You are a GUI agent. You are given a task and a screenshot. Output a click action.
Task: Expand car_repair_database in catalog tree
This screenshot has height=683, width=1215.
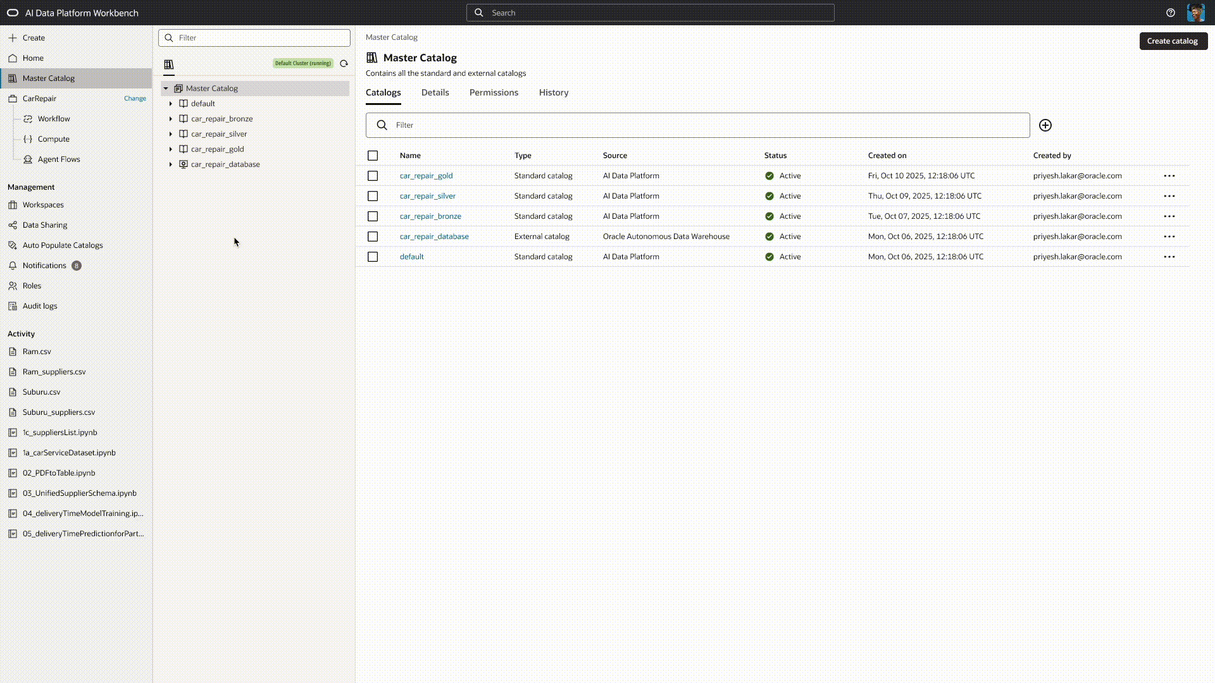pyautogui.click(x=170, y=164)
